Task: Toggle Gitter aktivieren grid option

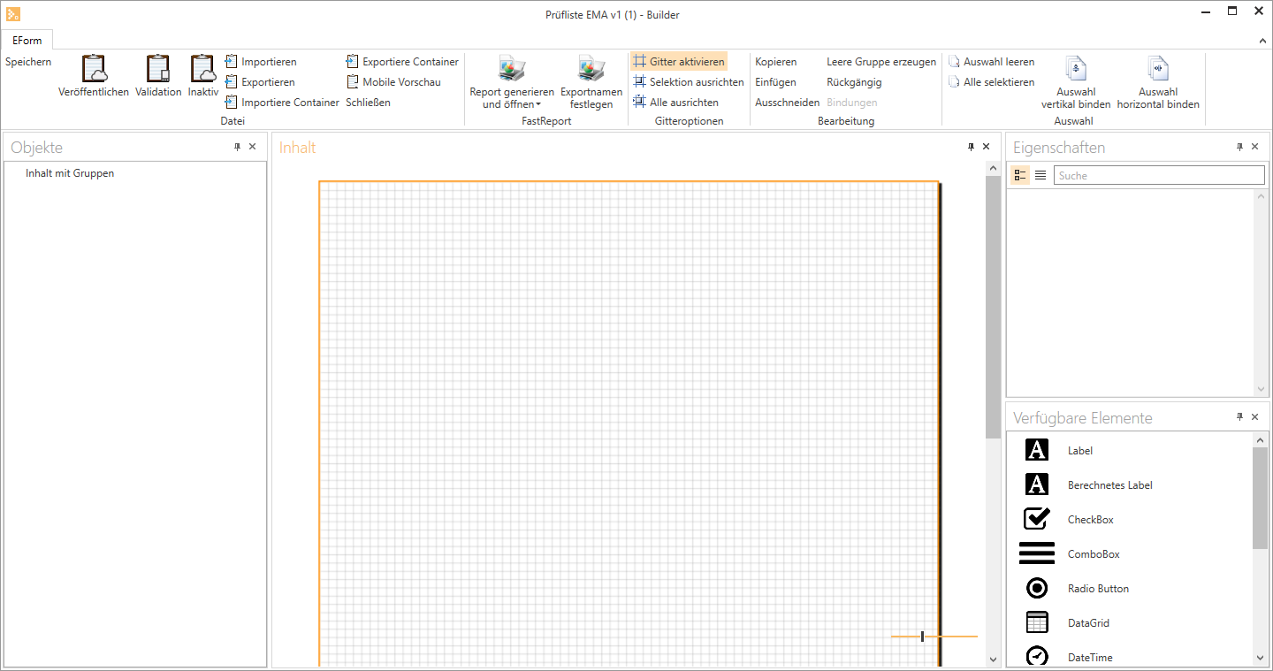Action: point(679,62)
